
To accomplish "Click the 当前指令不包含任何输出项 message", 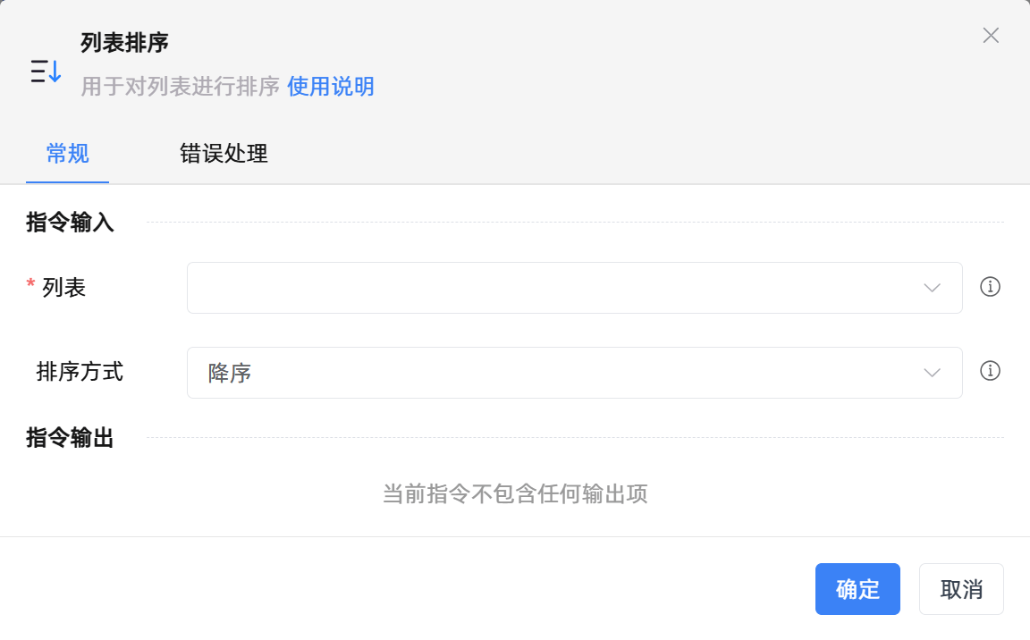I will [515, 493].
